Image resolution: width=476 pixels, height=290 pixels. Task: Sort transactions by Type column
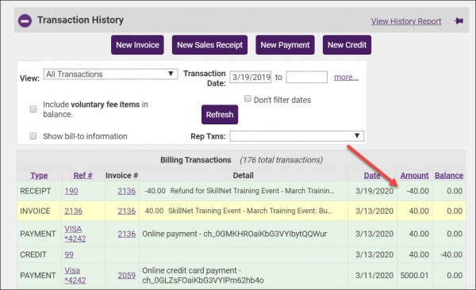39,175
